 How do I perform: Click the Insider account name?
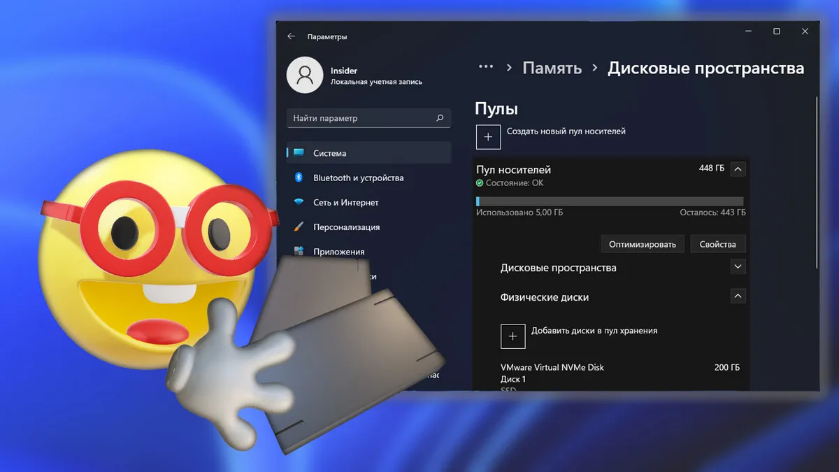pyautogui.click(x=345, y=70)
